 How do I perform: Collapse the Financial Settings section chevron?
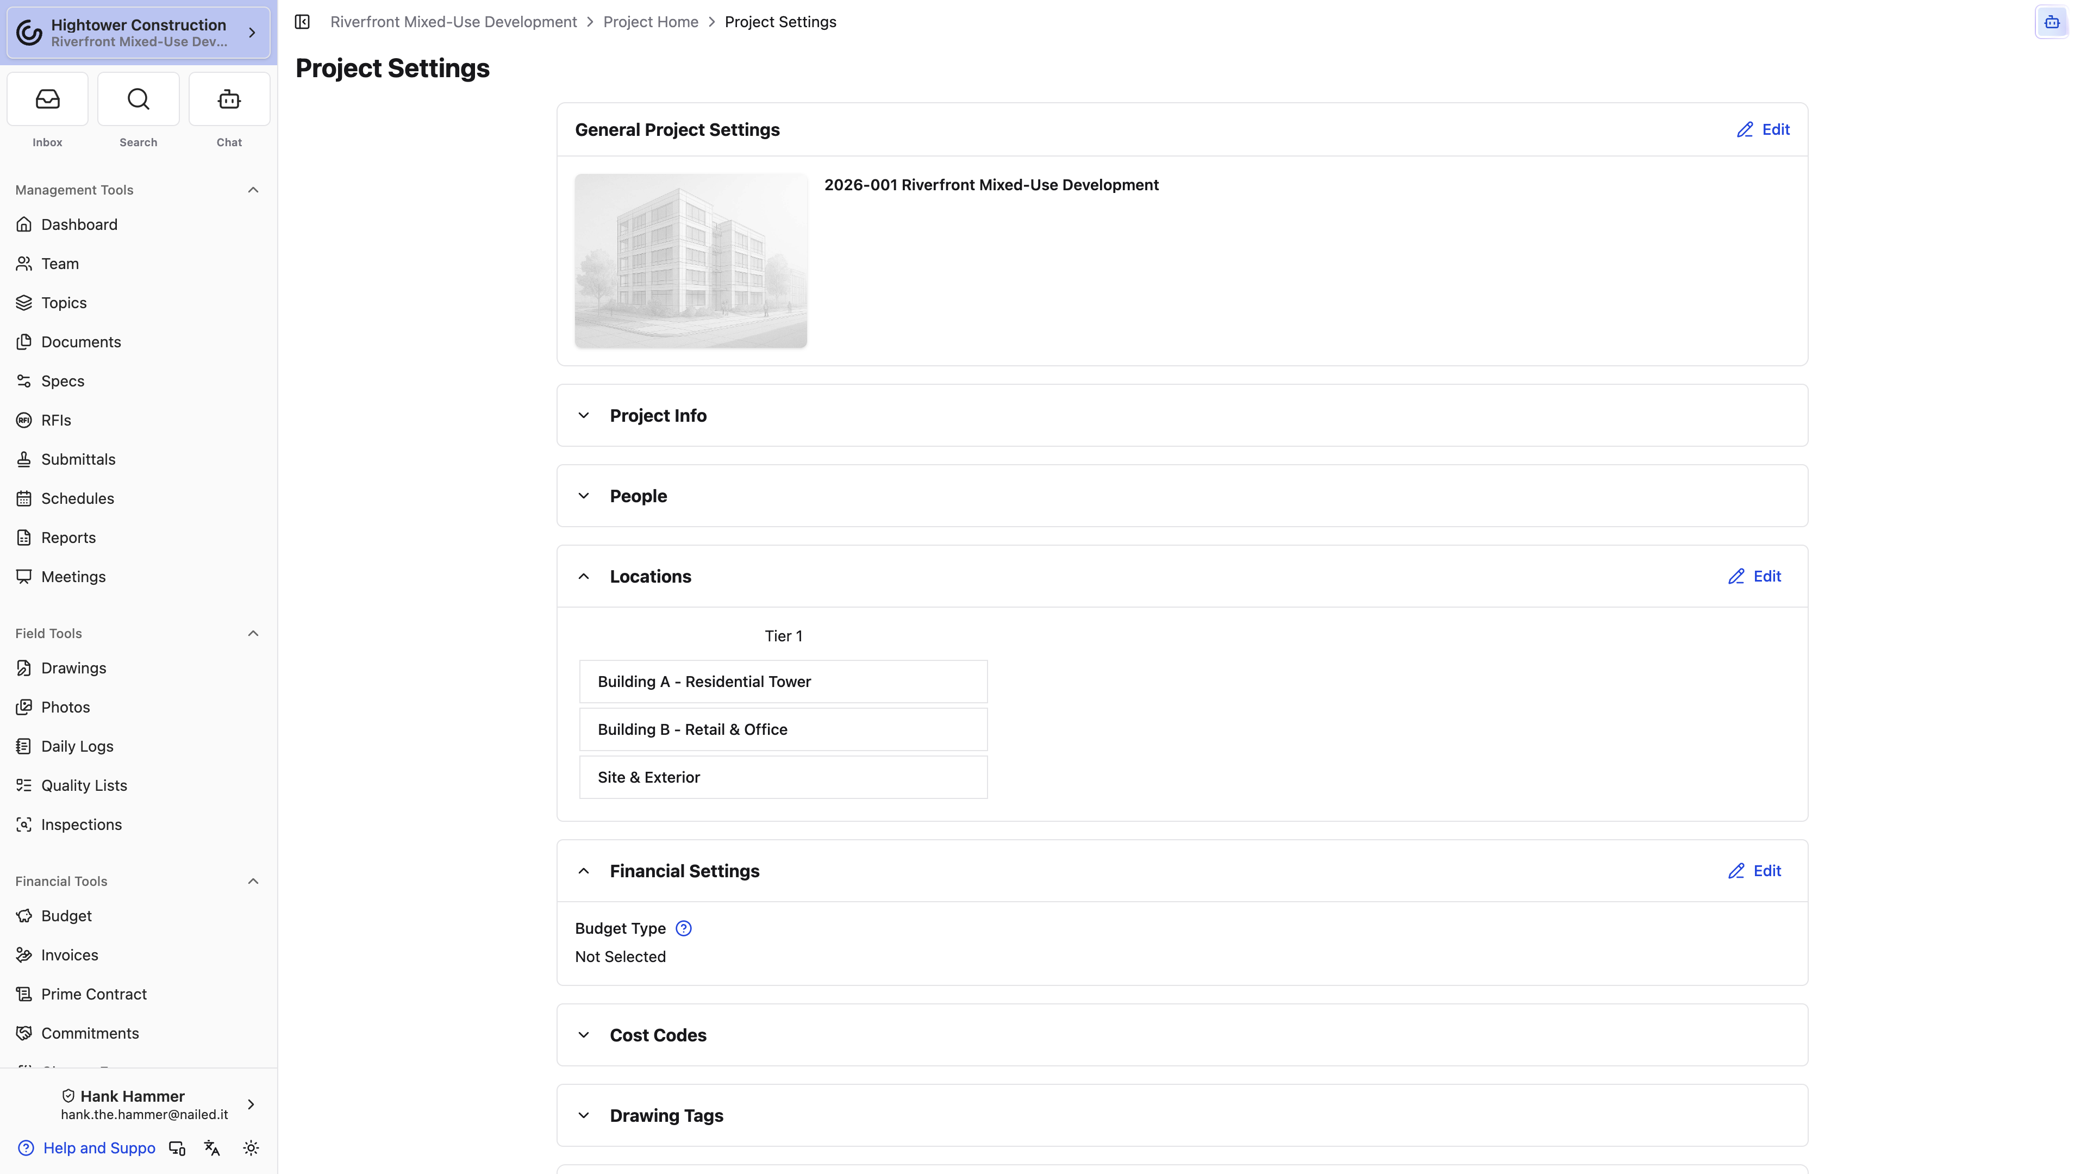pos(583,871)
